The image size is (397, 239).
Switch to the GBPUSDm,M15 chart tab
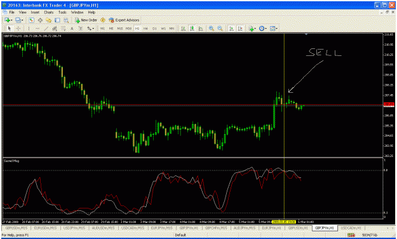[x=17, y=228]
